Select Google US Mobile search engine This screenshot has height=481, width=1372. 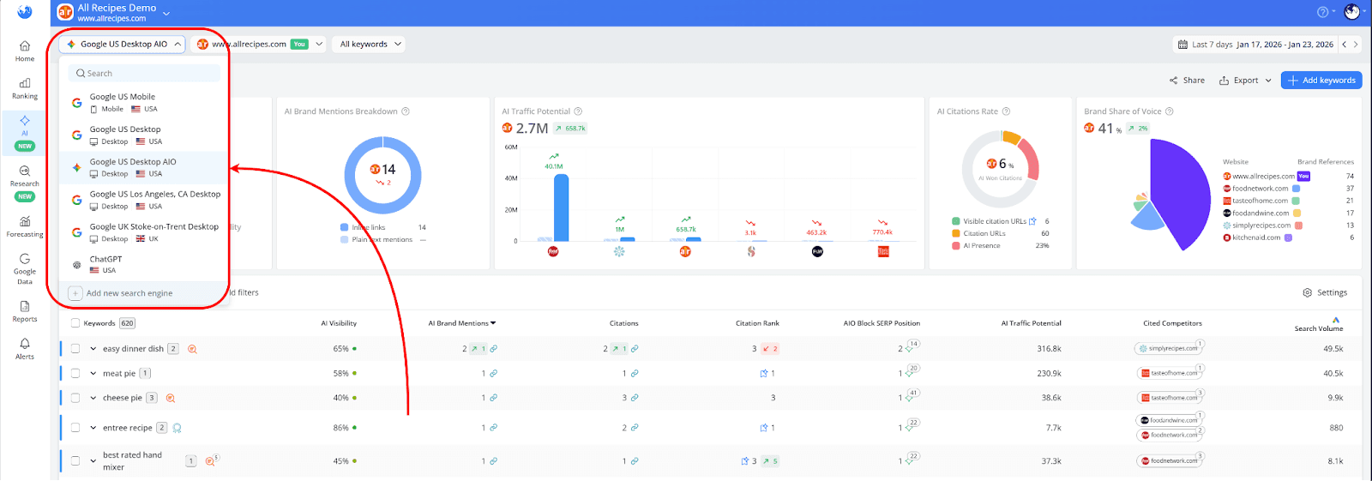144,103
